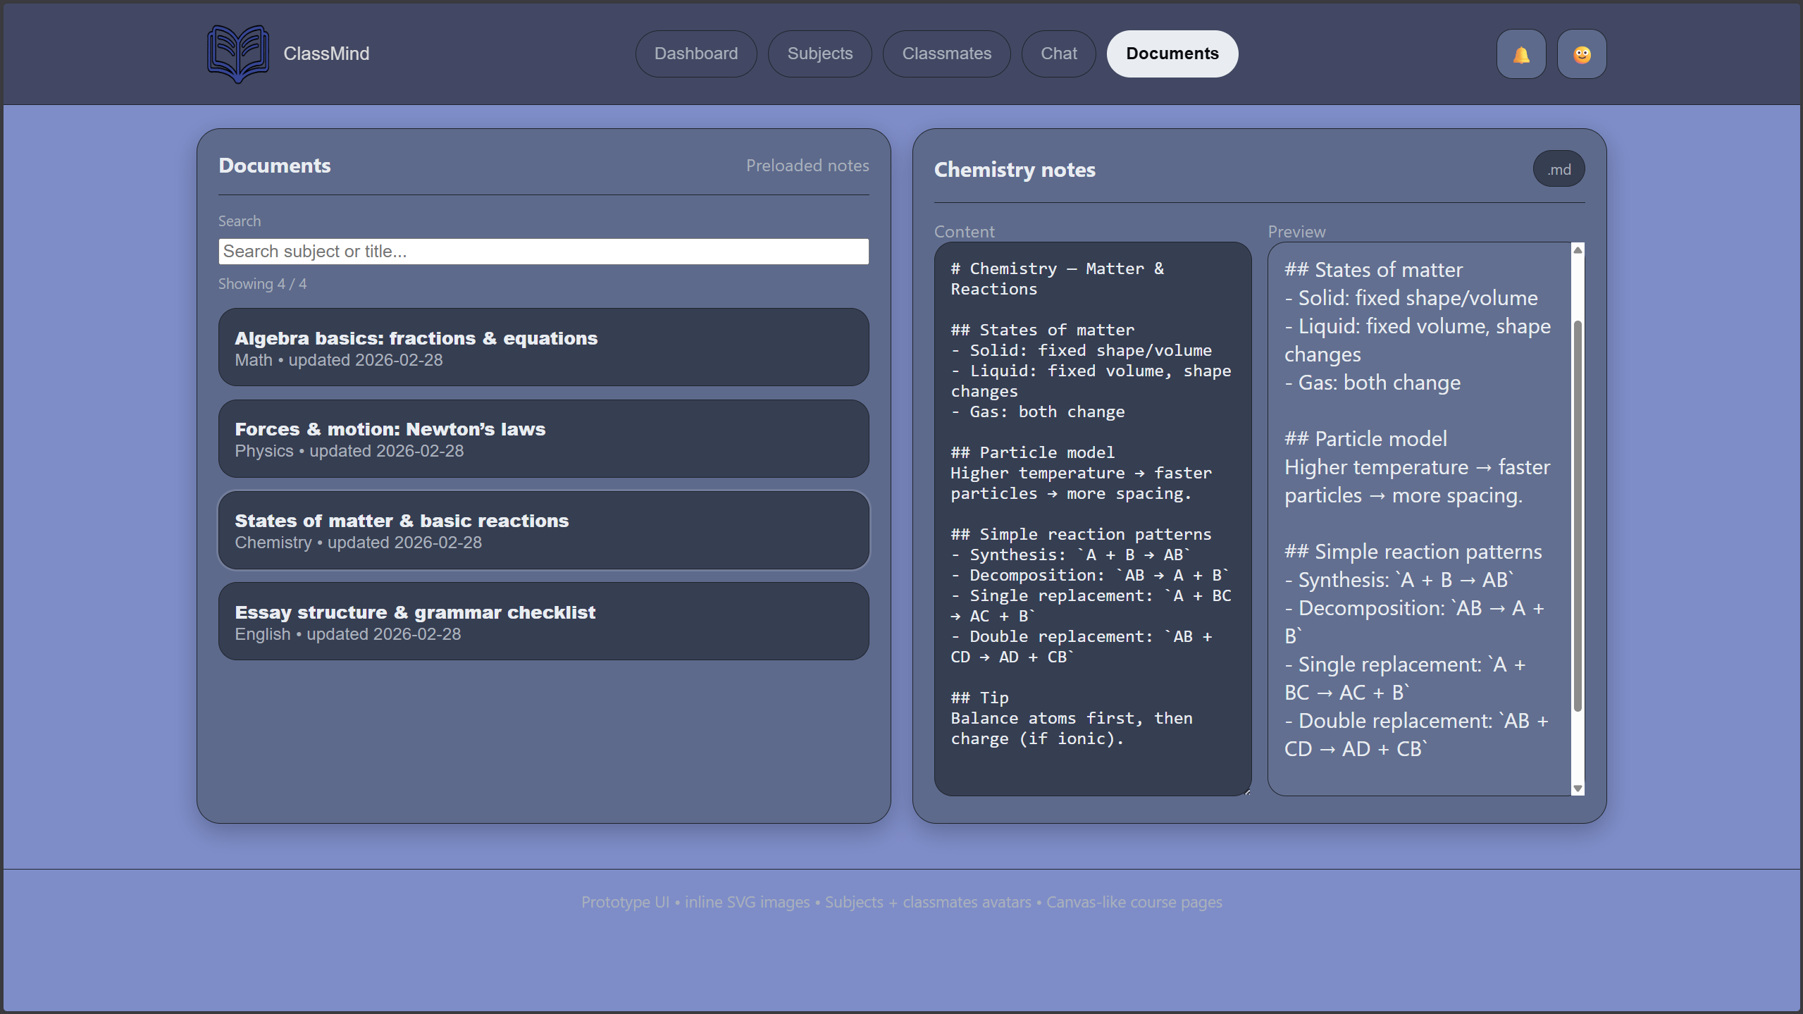Switch to the Subjects tab
The width and height of the screenshot is (1803, 1014).
point(819,54)
